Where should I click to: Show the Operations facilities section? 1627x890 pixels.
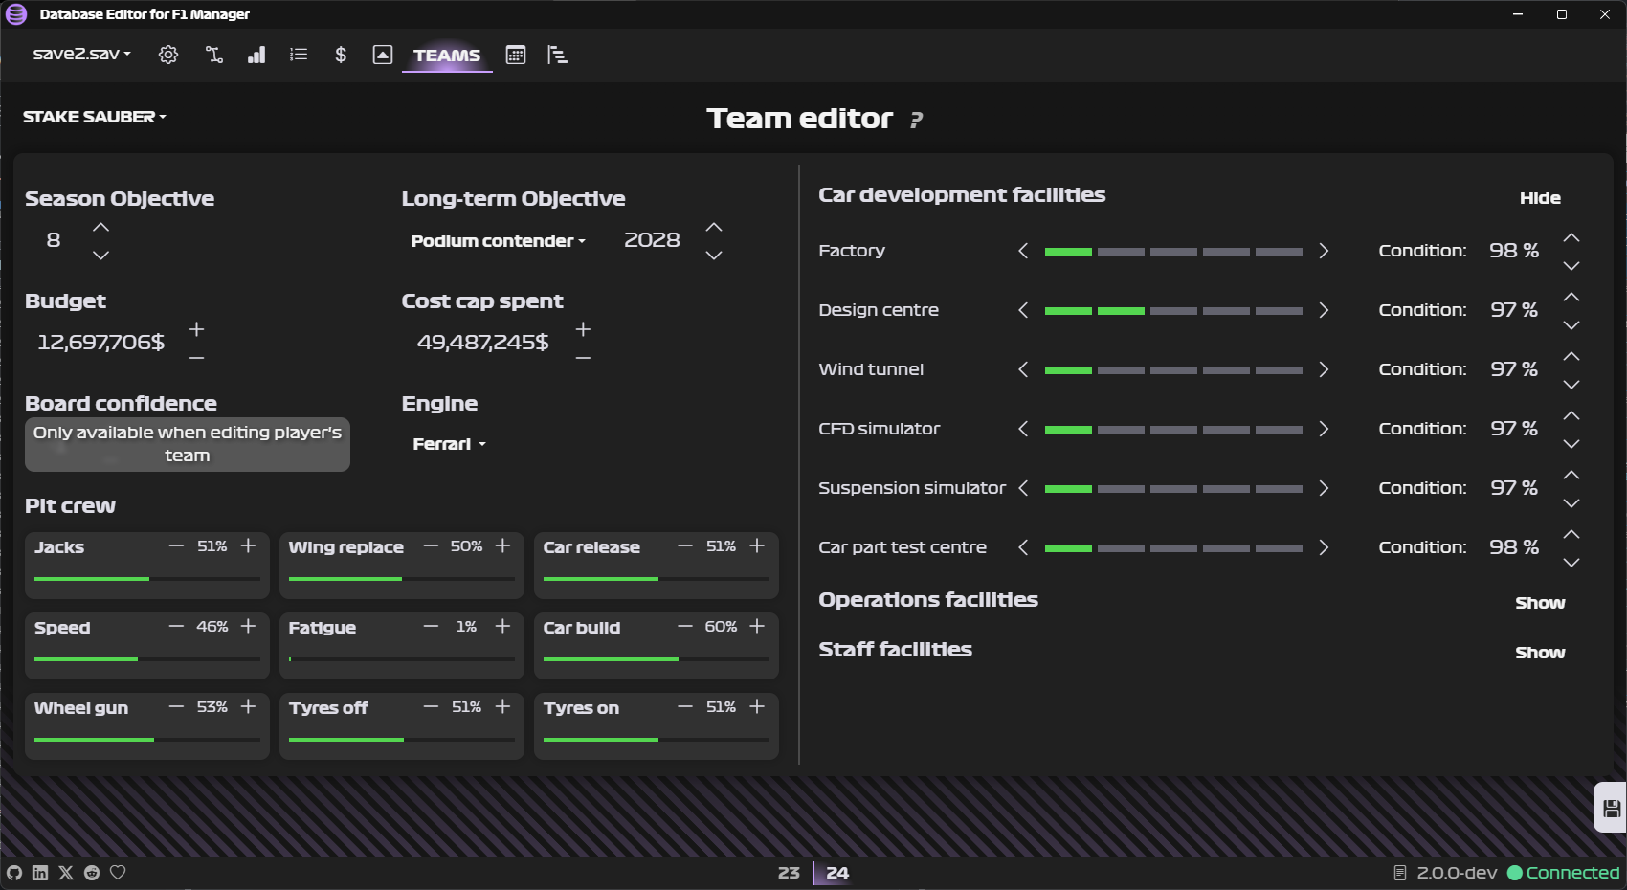click(1540, 603)
